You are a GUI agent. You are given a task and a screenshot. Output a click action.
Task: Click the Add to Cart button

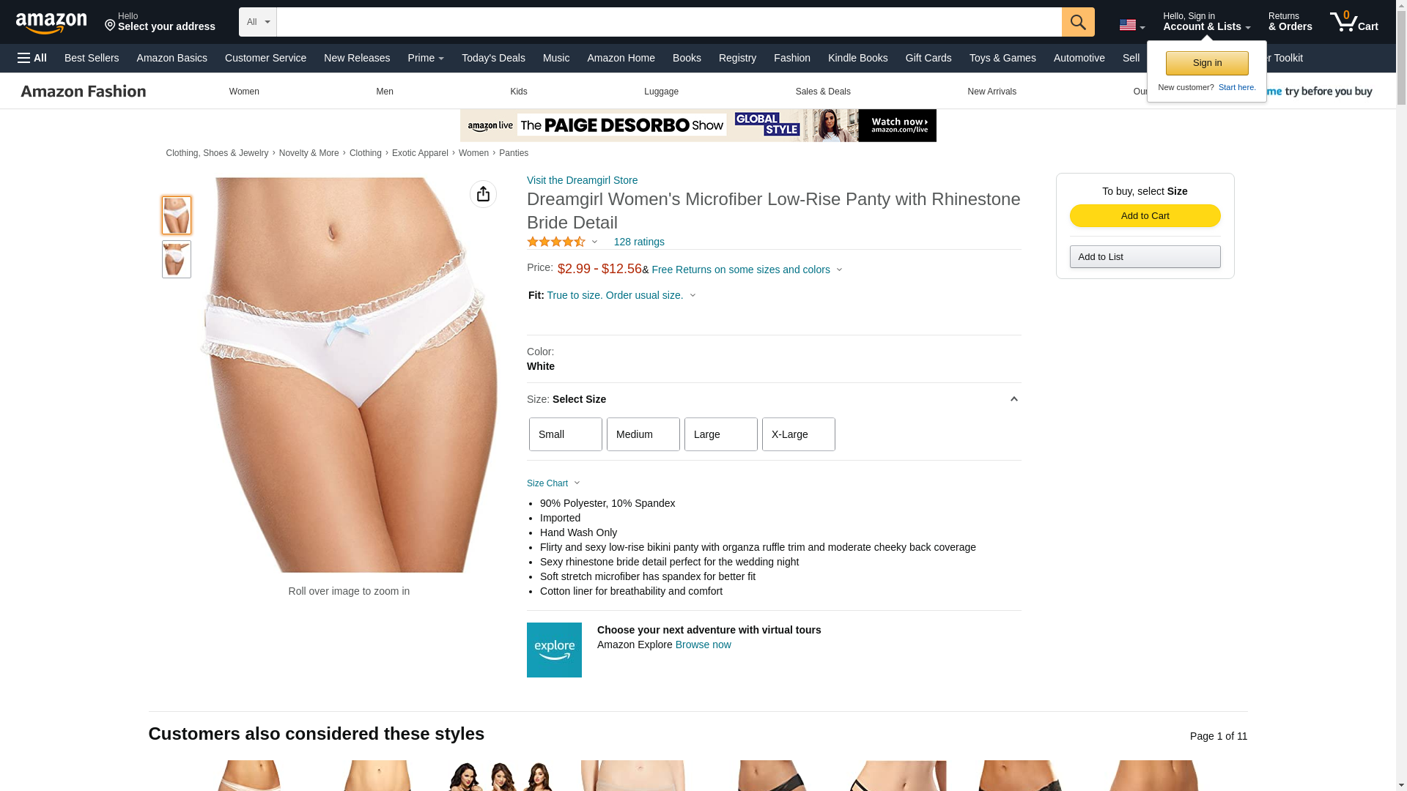tap(1145, 216)
